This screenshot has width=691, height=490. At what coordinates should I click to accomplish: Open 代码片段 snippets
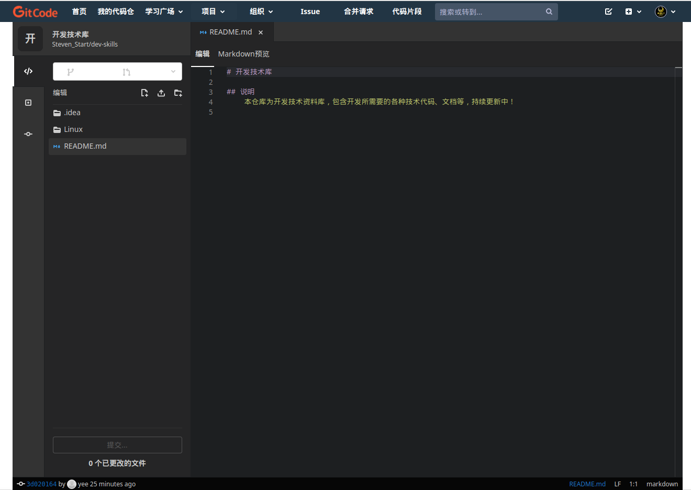[x=407, y=12]
